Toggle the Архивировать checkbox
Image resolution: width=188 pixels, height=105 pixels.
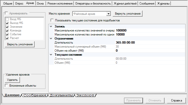(x=6, y=13)
